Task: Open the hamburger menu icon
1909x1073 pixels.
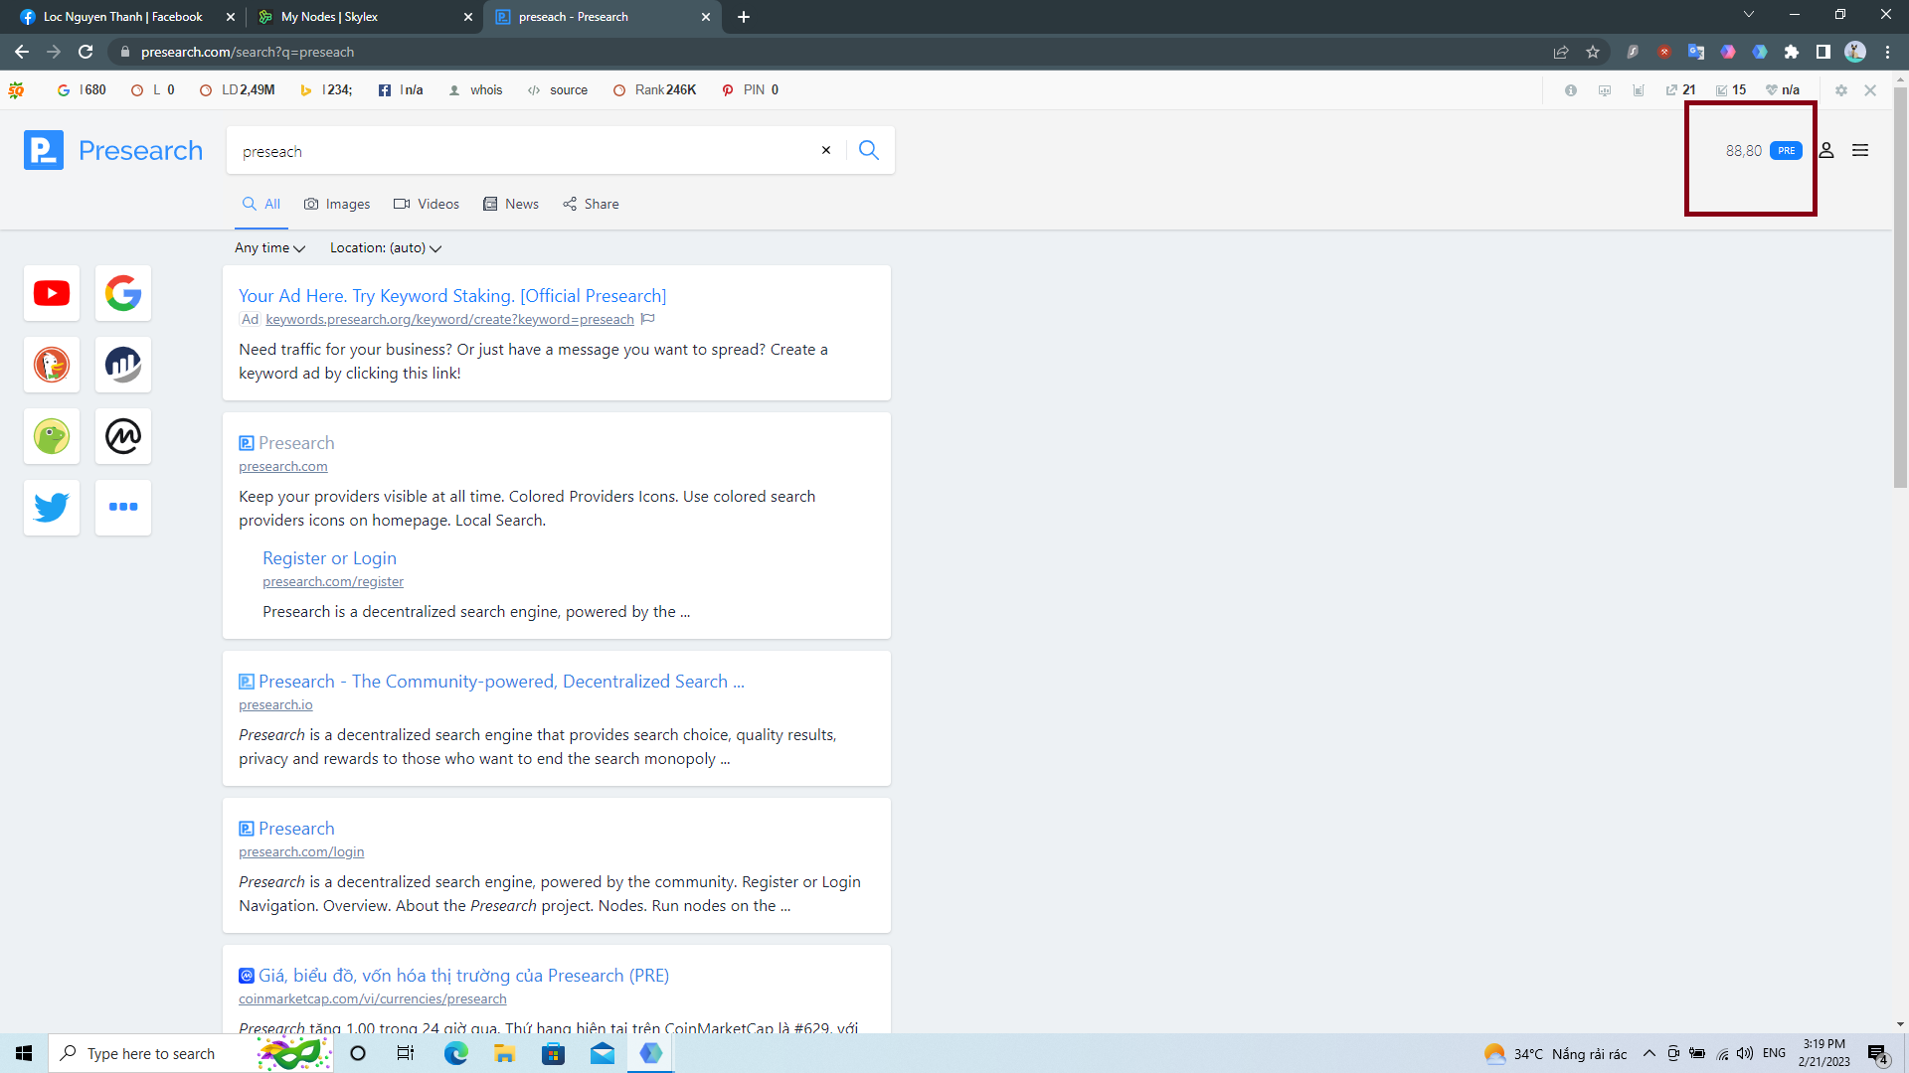Action: [x=1860, y=150]
